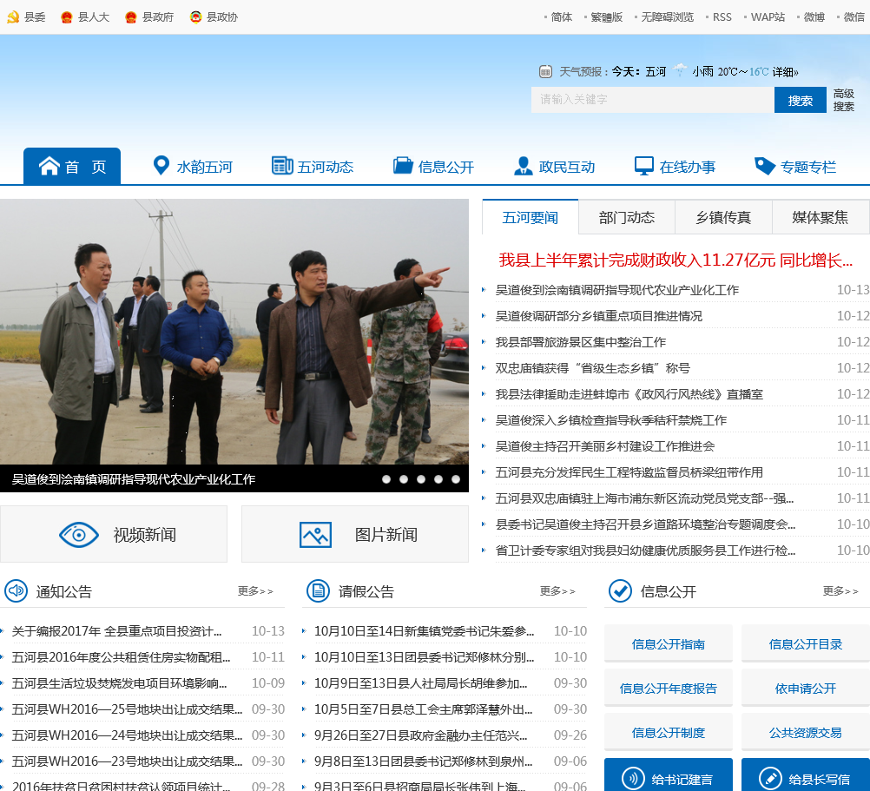
Task: Open news 我县部署旅游景区集中整治工作
Action: coord(580,342)
